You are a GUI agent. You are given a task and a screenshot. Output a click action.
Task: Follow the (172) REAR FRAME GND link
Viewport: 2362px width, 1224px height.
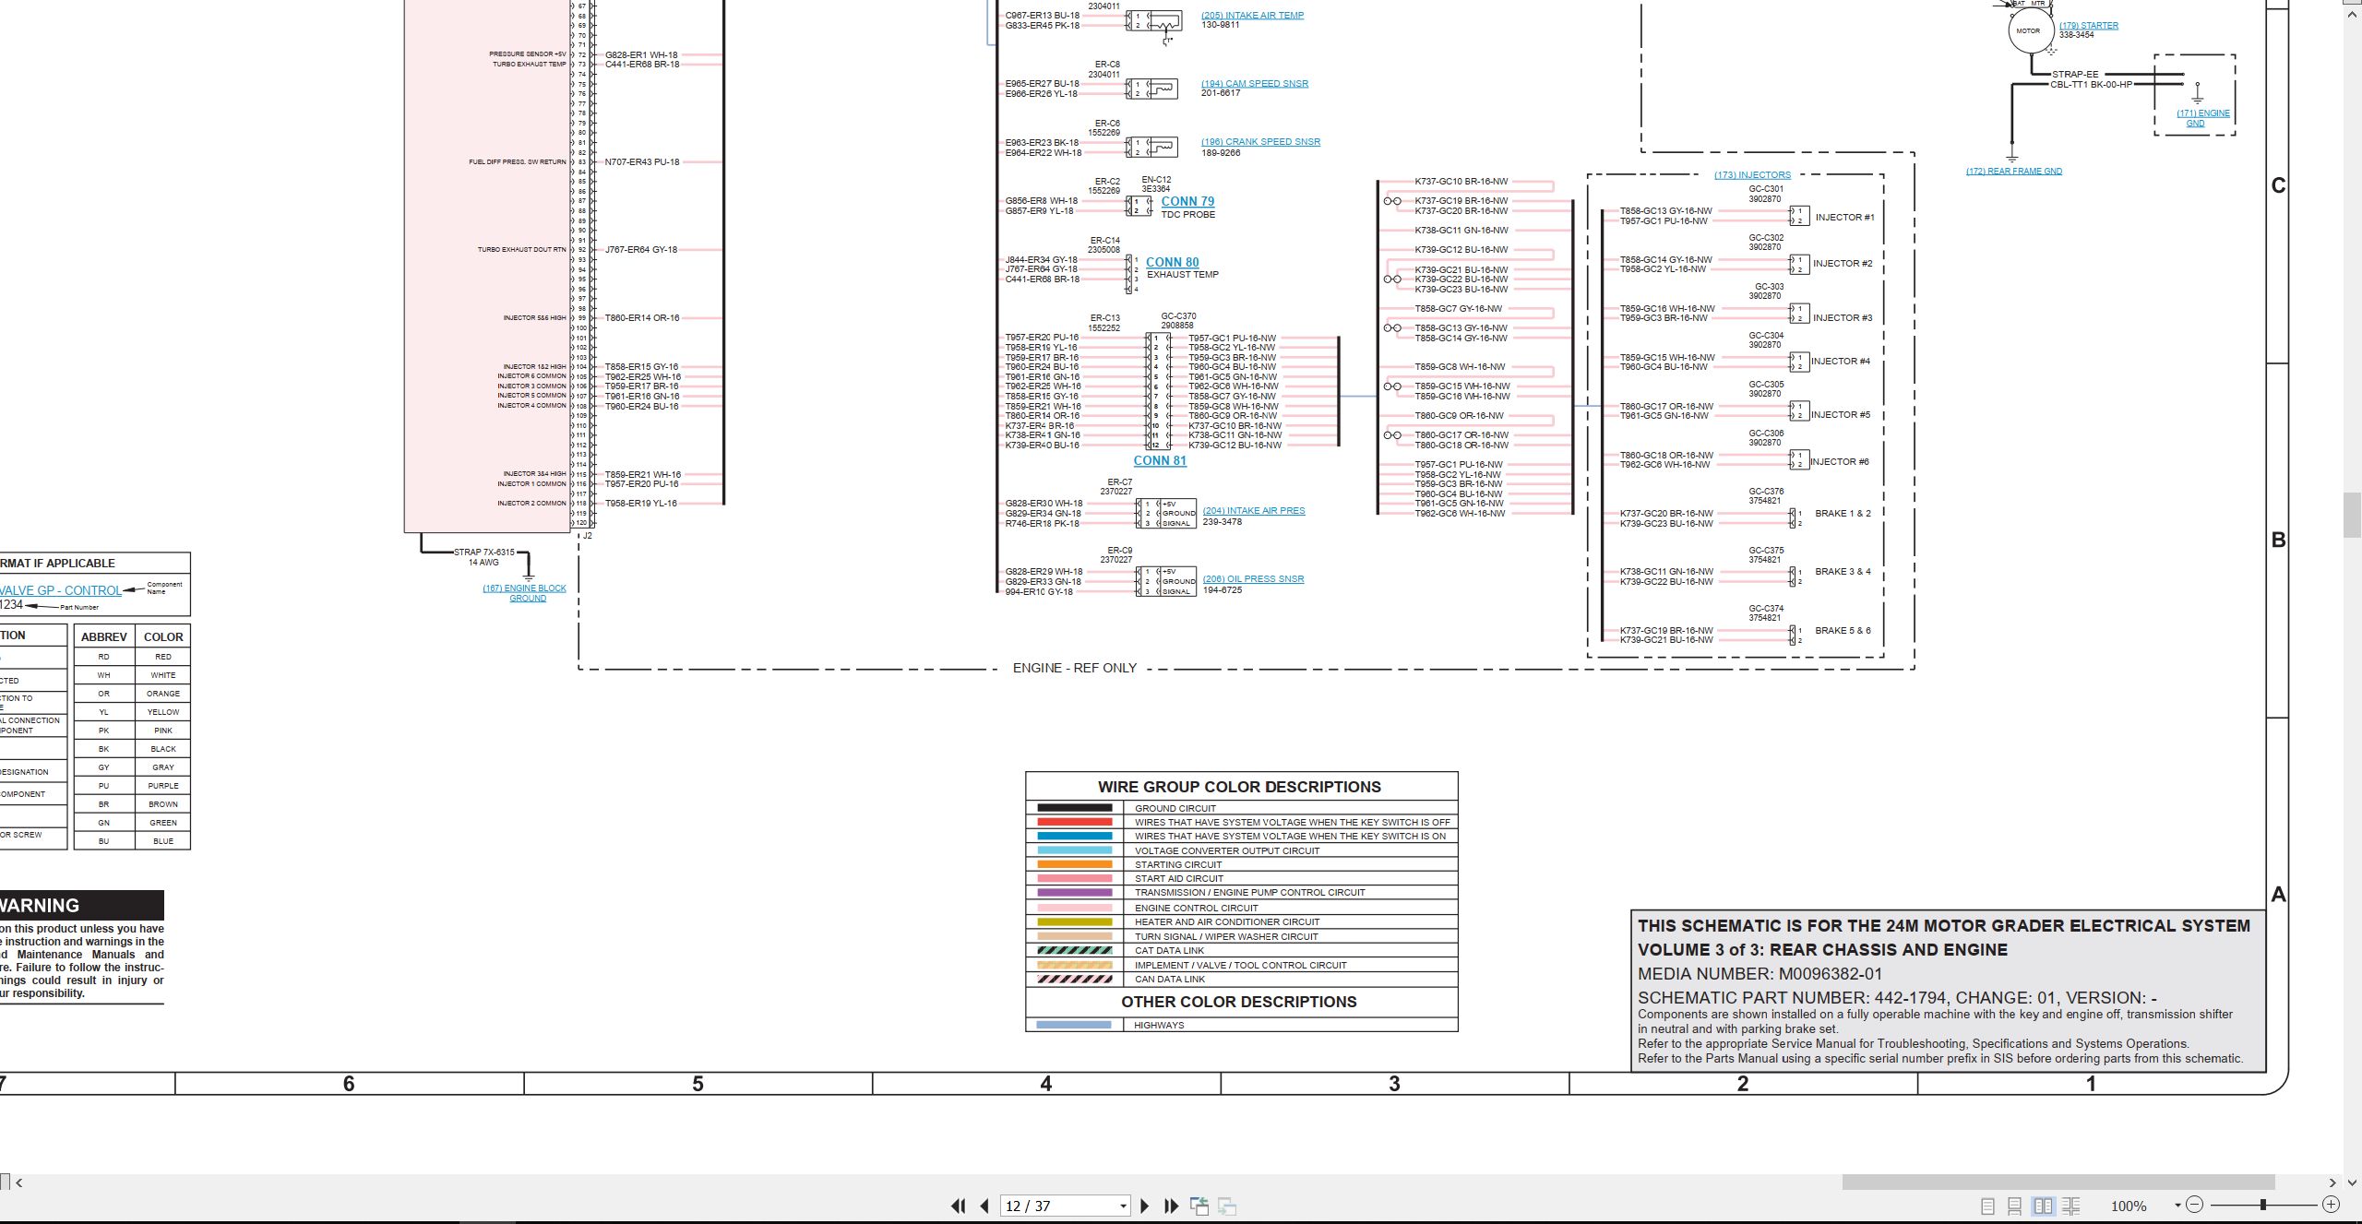coord(2013,171)
